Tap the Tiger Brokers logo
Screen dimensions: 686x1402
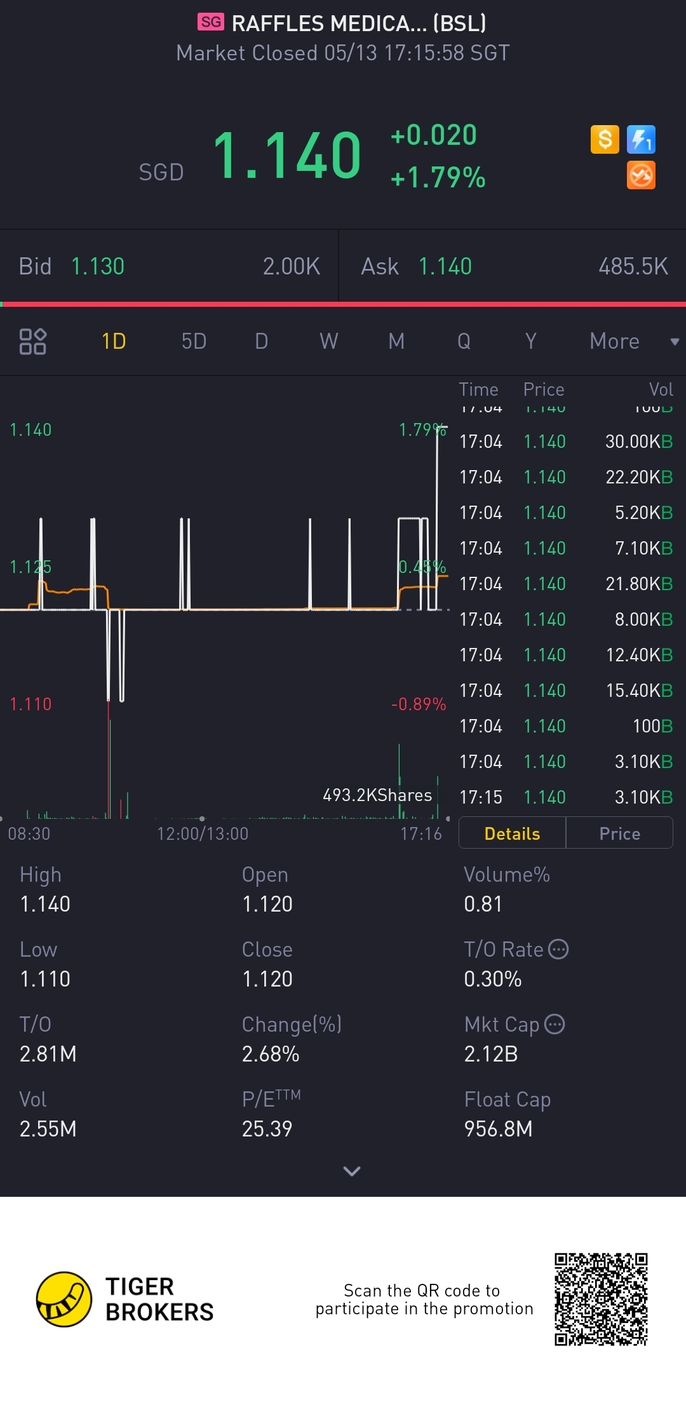click(125, 1299)
